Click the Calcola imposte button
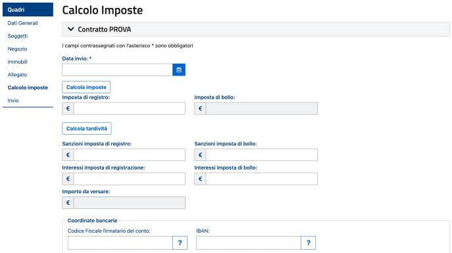 (86, 87)
